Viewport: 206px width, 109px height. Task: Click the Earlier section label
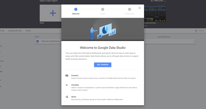[37, 37]
